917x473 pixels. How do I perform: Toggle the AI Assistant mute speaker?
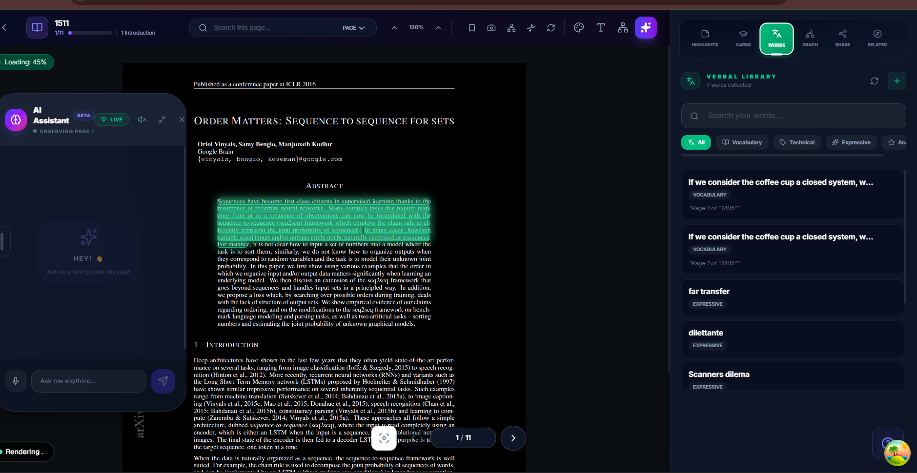pyautogui.click(x=142, y=119)
